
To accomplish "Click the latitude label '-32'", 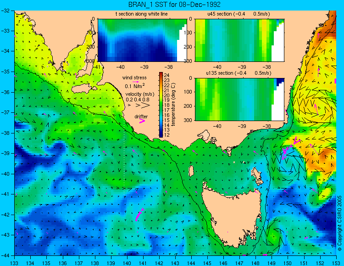I will coord(5,11).
